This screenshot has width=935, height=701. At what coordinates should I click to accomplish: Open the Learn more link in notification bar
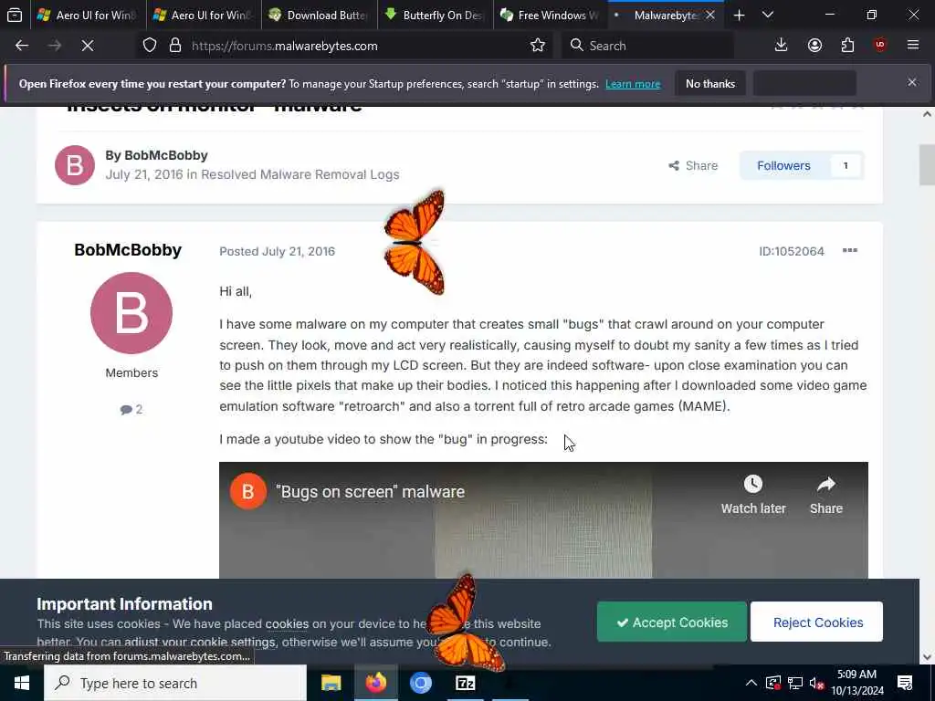633,84
